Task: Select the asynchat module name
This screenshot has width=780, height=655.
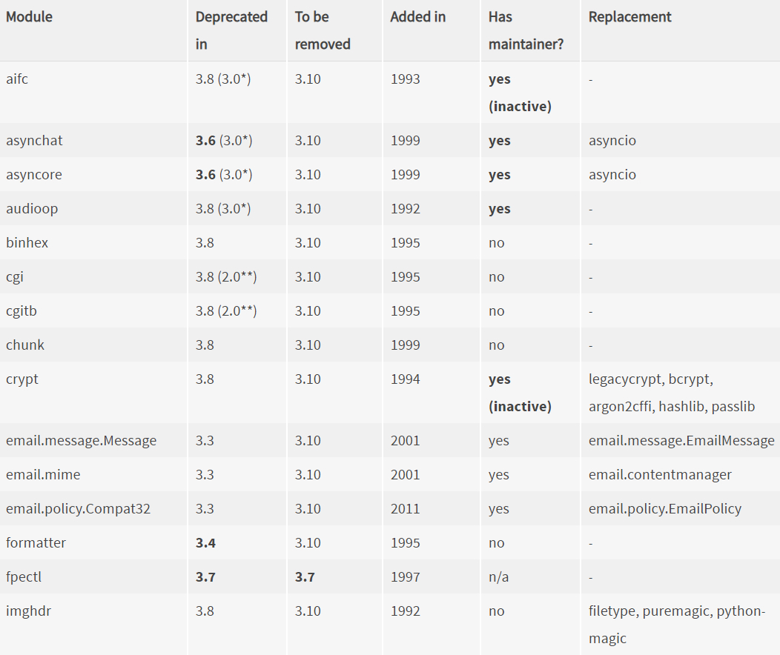Action: [34, 141]
